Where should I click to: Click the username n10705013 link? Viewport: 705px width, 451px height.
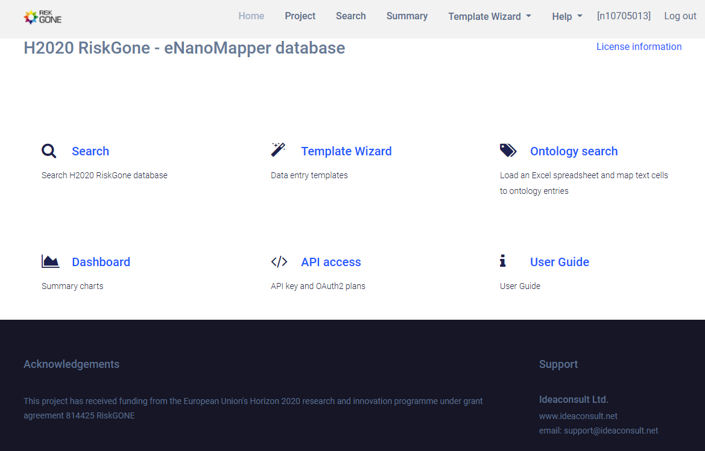click(624, 16)
